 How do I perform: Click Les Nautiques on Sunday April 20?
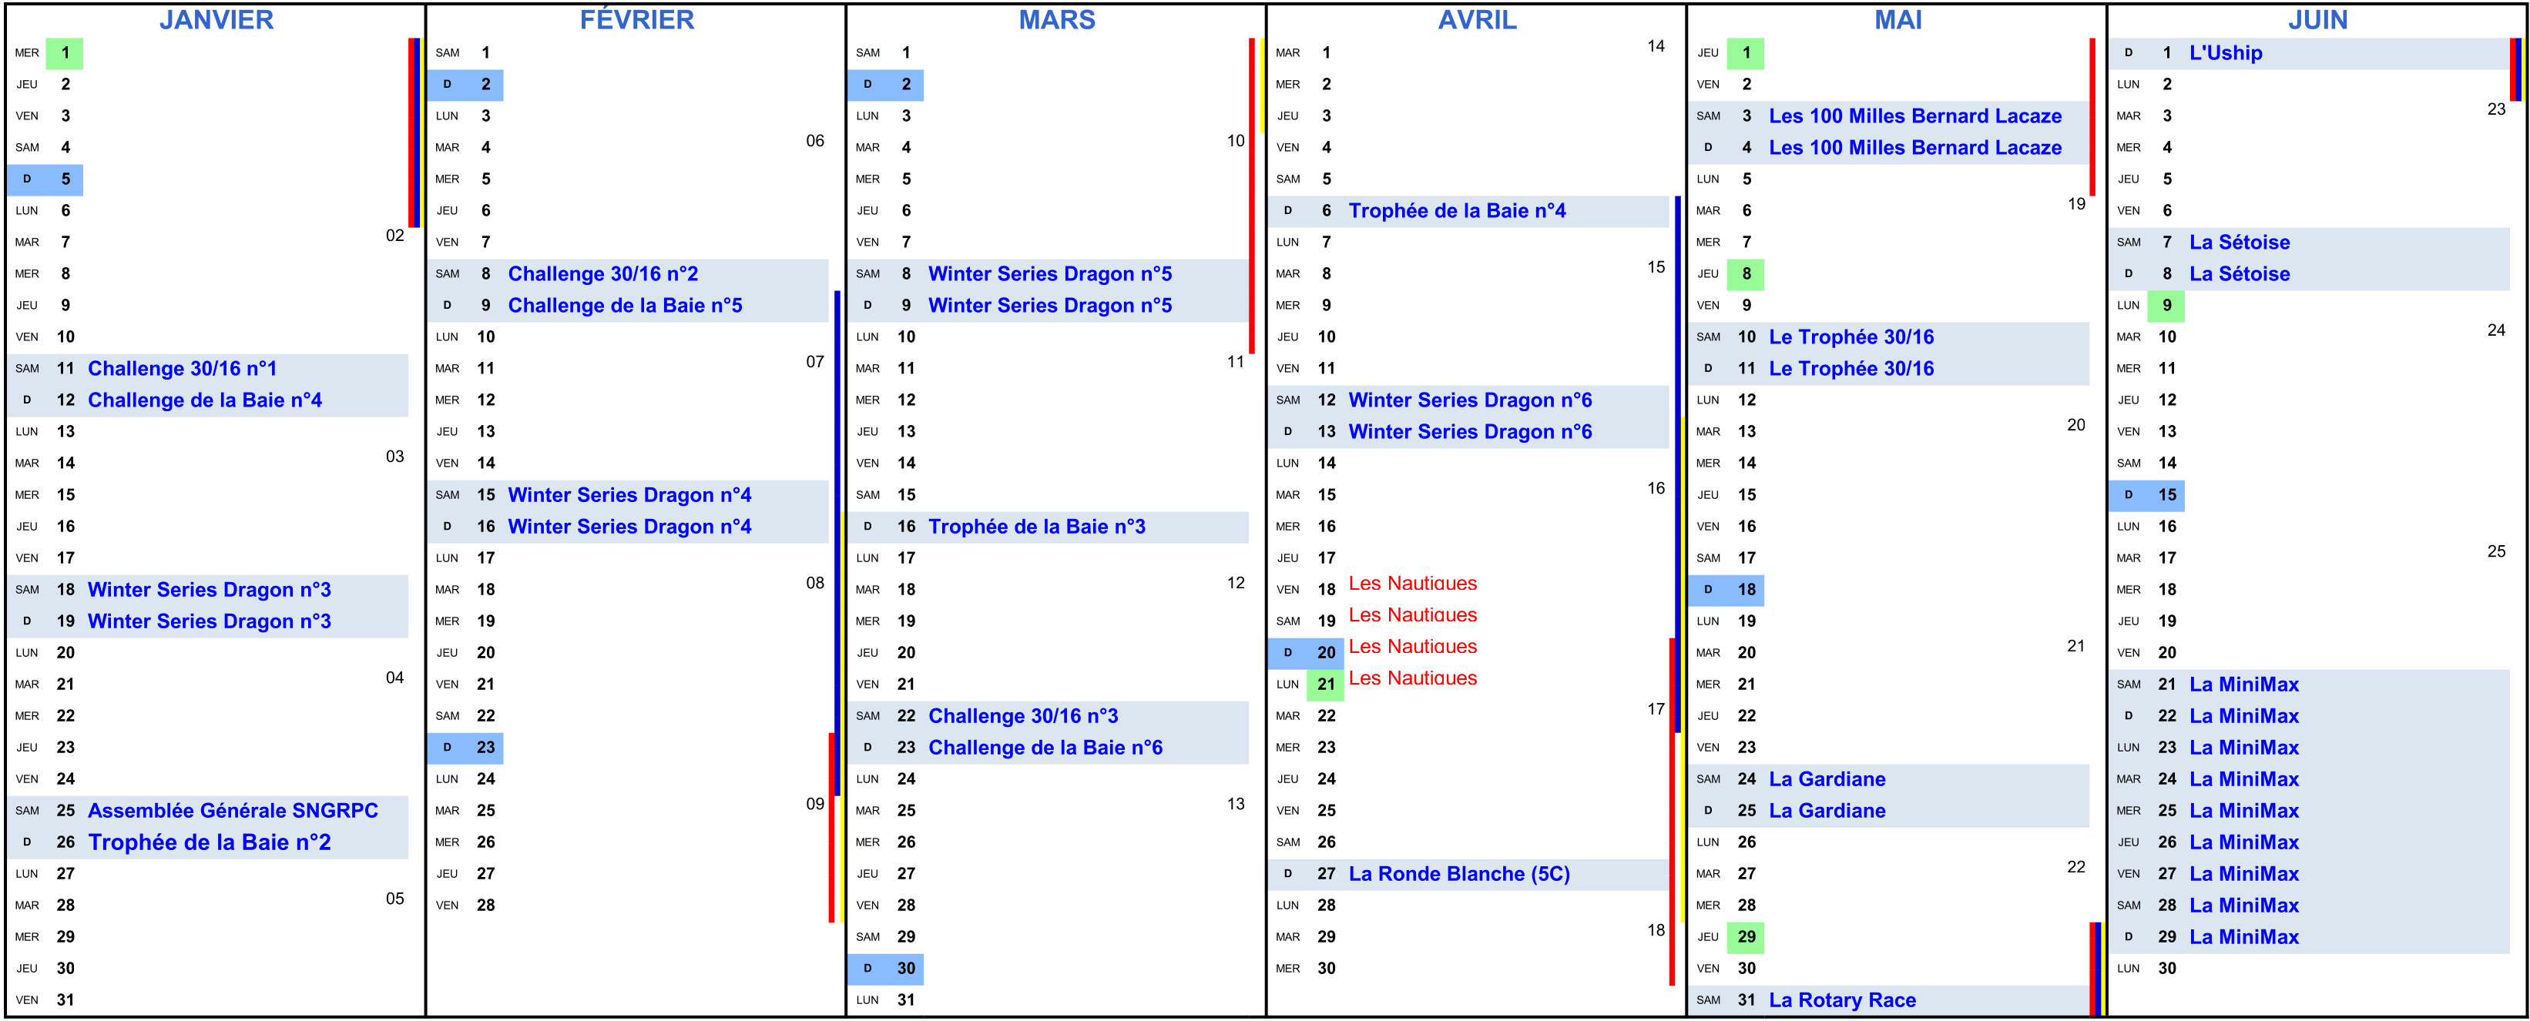coord(1412,647)
